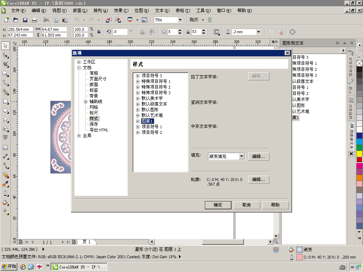The width and height of the screenshot is (363, 272).
Task: Expand the 默认美术字 style node
Action: coord(138,98)
